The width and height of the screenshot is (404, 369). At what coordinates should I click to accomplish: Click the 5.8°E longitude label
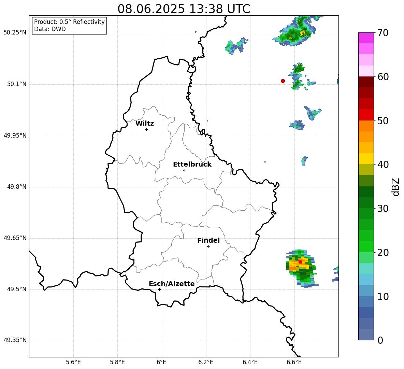click(x=117, y=362)
